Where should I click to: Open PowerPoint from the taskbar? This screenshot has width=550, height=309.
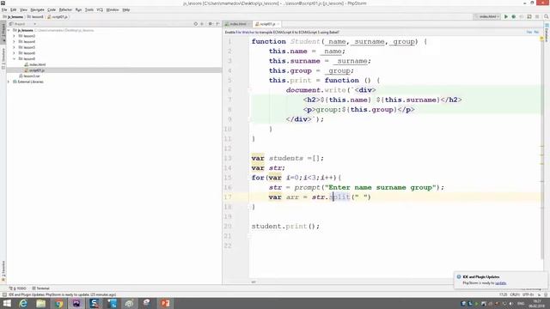(x=165, y=303)
